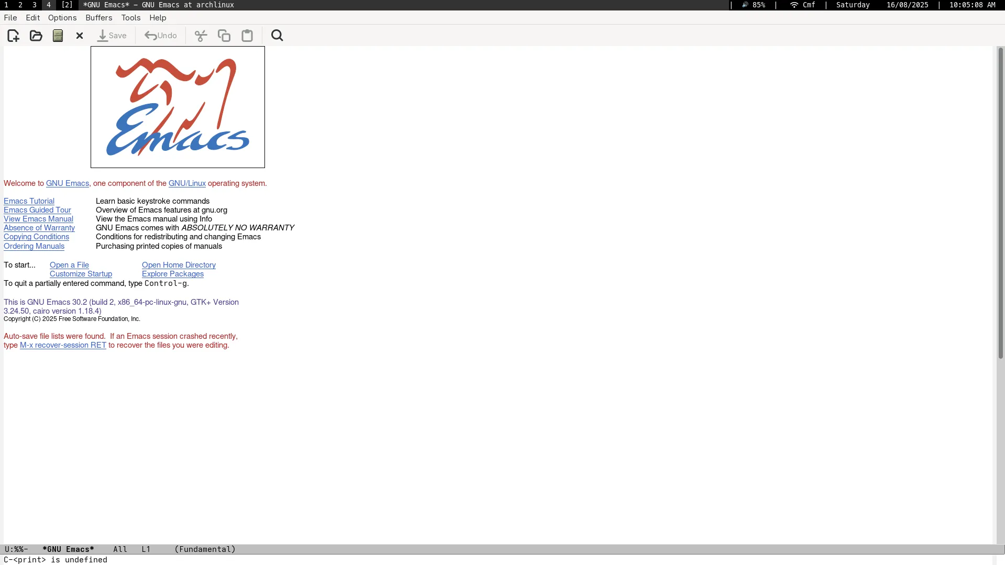
Task: Open the Tools menu
Action: coord(130,17)
